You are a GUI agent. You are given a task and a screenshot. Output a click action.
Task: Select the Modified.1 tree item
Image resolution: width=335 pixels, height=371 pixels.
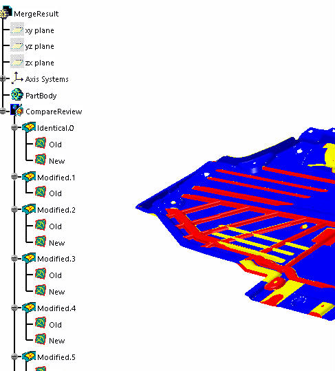pyautogui.click(x=56, y=178)
